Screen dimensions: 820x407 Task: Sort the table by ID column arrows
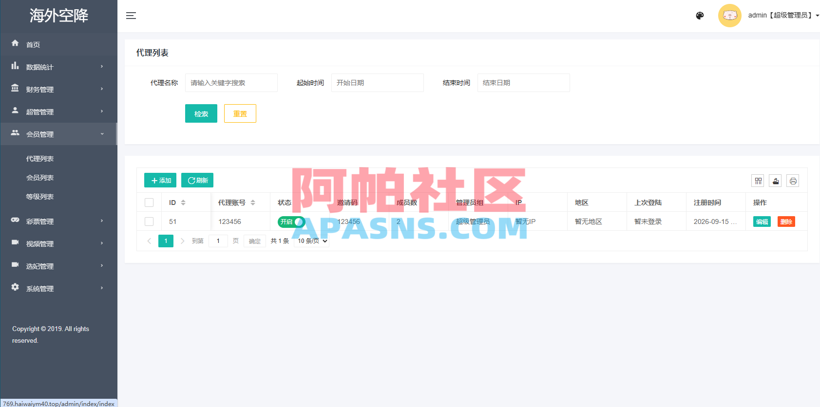[x=183, y=203]
